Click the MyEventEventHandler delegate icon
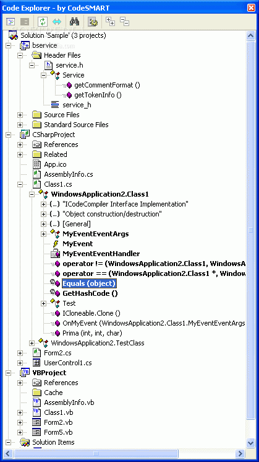This screenshot has height=462, width=259. click(x=55, y=254)
